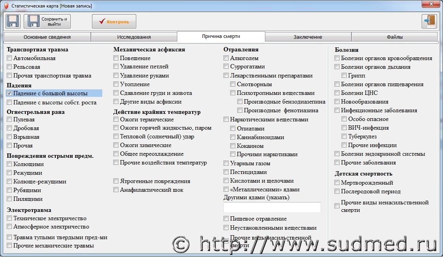Click the Другими ядами text field
Image resolution: width=443 pixels, height=257 pixels.
(x=272, y=207)
